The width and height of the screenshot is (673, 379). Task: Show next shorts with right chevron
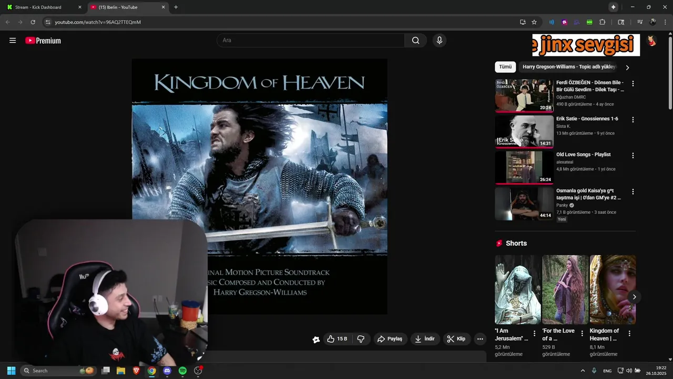pyautogui.click(x=634, y=297)
